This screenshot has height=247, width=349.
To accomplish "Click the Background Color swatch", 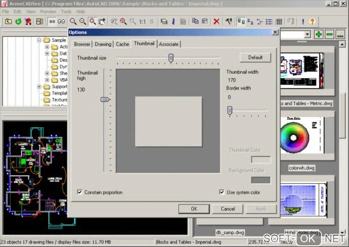I will click(261, 180).
